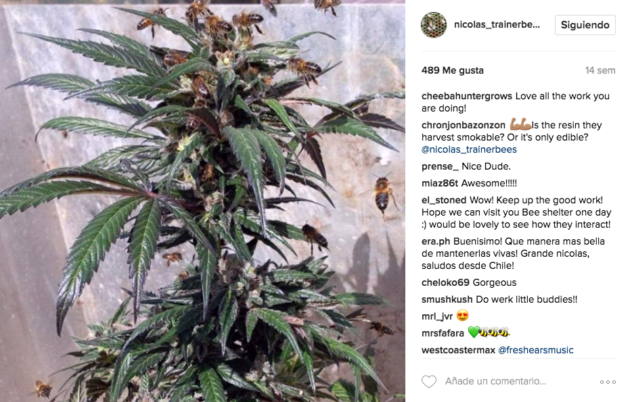Open cheloko69 commenter profile

pos(445,282)
